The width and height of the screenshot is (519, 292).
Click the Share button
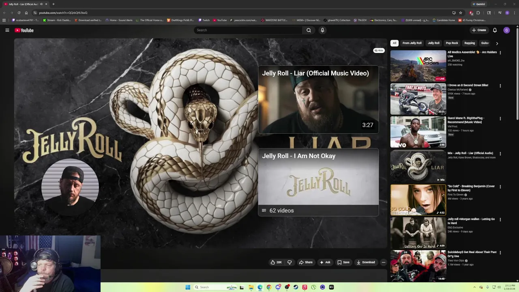point(306,262)
